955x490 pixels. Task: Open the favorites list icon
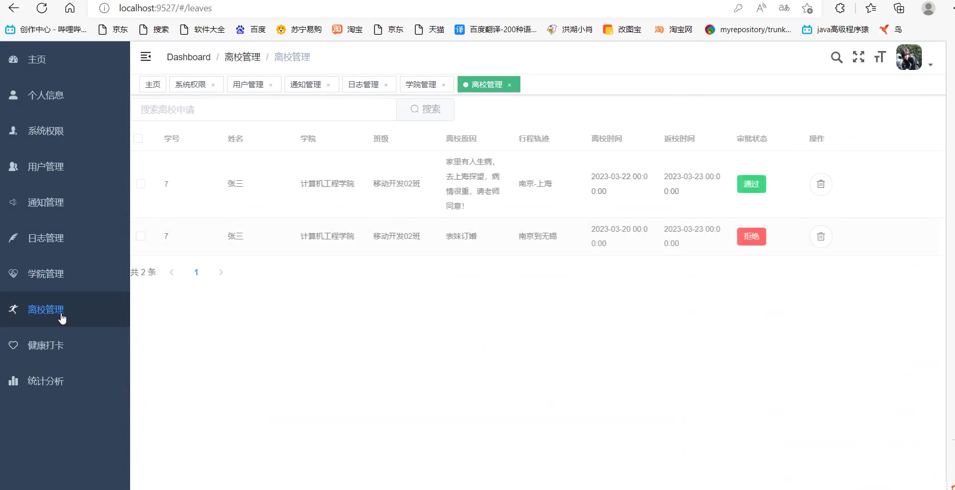coord(871,8)
